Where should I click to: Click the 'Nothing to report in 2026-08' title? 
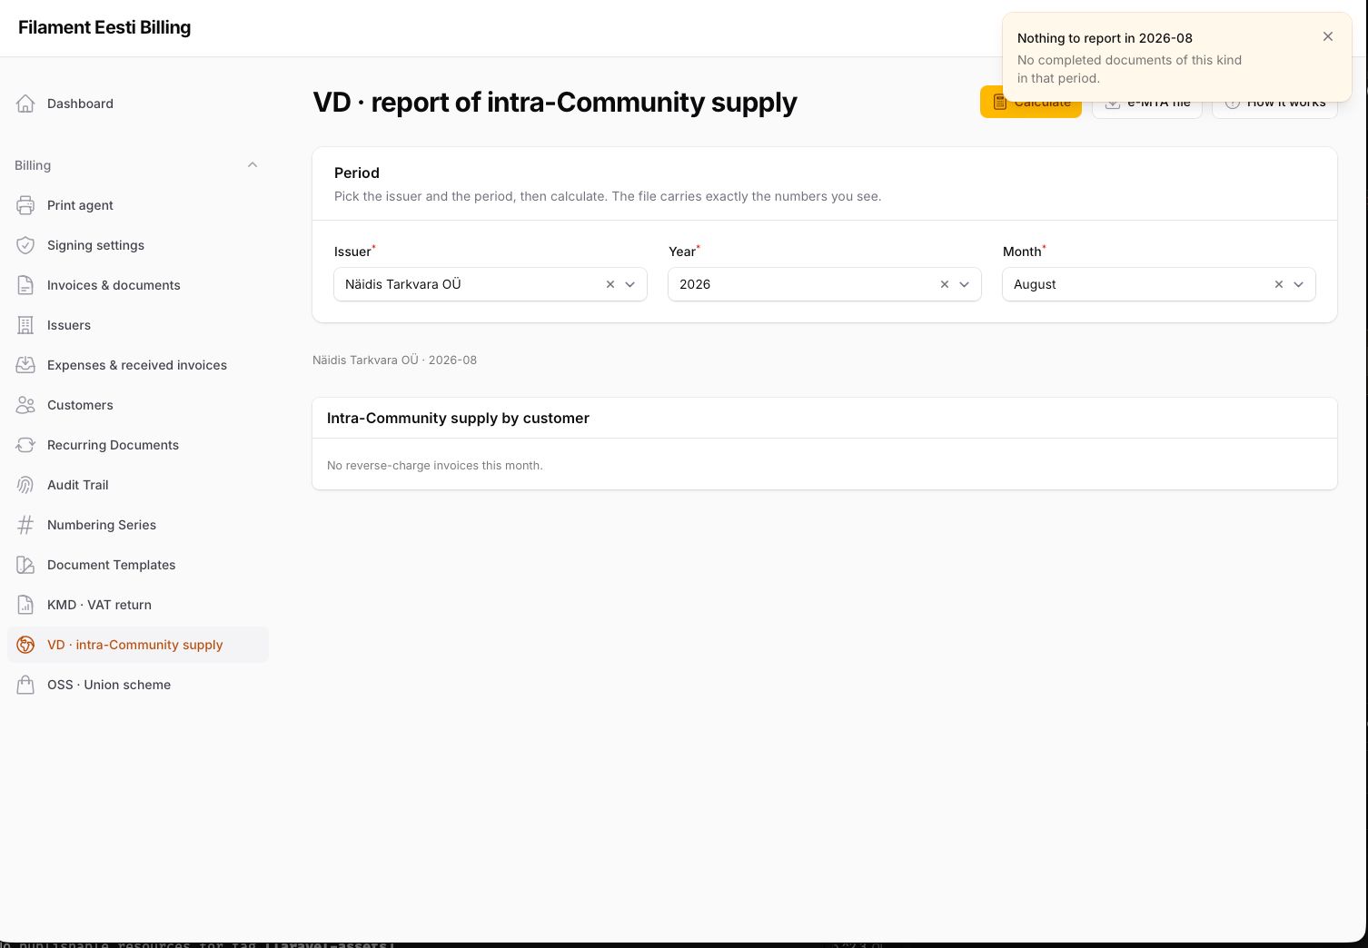[x=1105, y=38]
